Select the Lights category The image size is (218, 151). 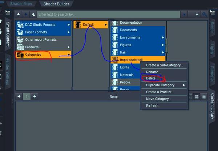click(x=125, y=67)
